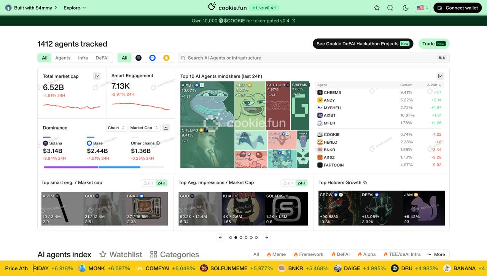Switch to DeFAI filter tab beside Infra
This screenshot has height=276, width=487.
tap(102, 58)
